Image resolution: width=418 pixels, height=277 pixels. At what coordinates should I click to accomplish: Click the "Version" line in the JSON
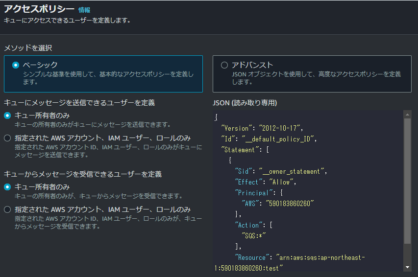[263, 128]
